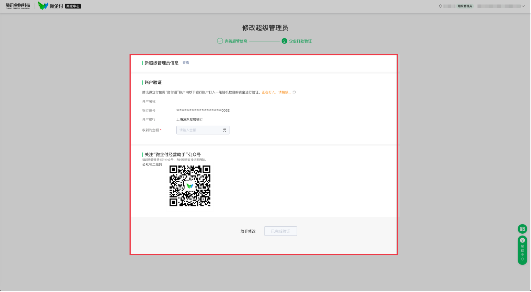Click the masked bank account number ending 0032
This screenshot has width=531, height=292.
click(x=203, y=110)
